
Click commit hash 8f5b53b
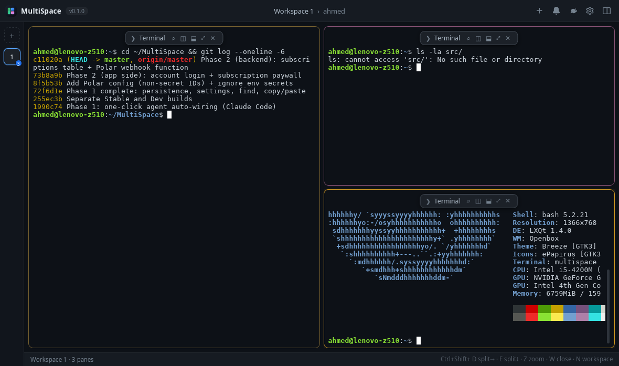point(48,83)
